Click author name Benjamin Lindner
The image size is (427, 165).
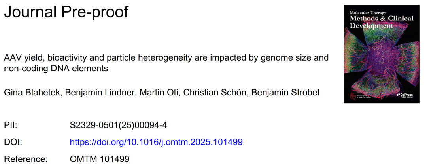point(99,93)
